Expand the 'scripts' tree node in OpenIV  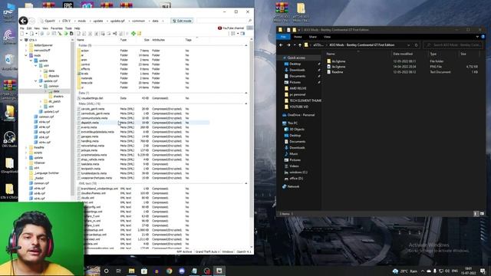(x=26, y=153)
